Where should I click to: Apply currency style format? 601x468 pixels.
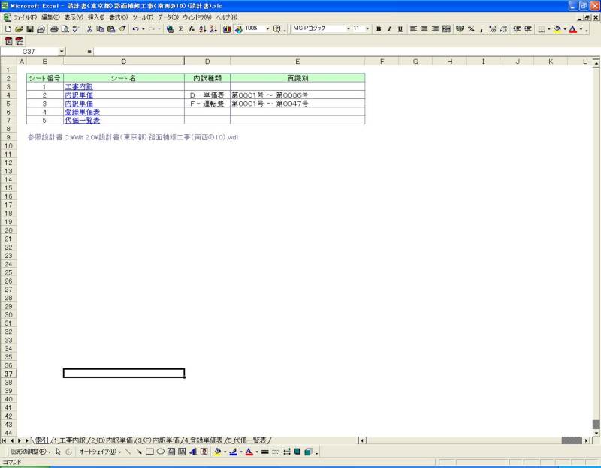pos(460,29)
